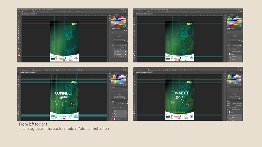262x147 pixels.
Task: Click CONNECT text on bottom-left poster canvas
Action: coord(64,93)
